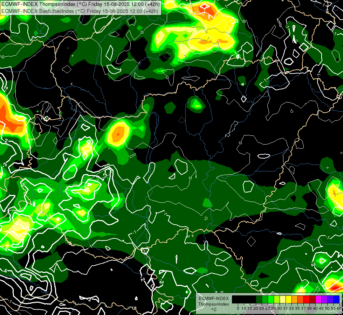Select the orange 33–35 legend swatch
343x315 pixels.
point(295,299)
